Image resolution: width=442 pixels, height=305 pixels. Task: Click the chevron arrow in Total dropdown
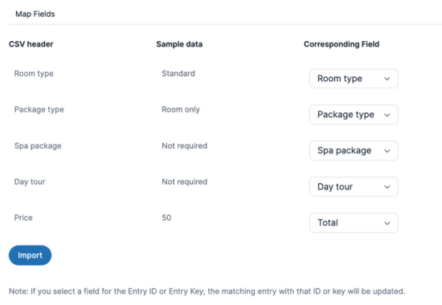[387, 223]
